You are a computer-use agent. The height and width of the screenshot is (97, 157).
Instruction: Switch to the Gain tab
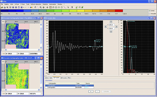(51, 78)
